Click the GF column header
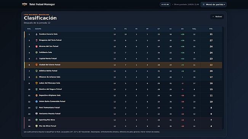This screenshot has height=139, width=248. tap(158, 29)
